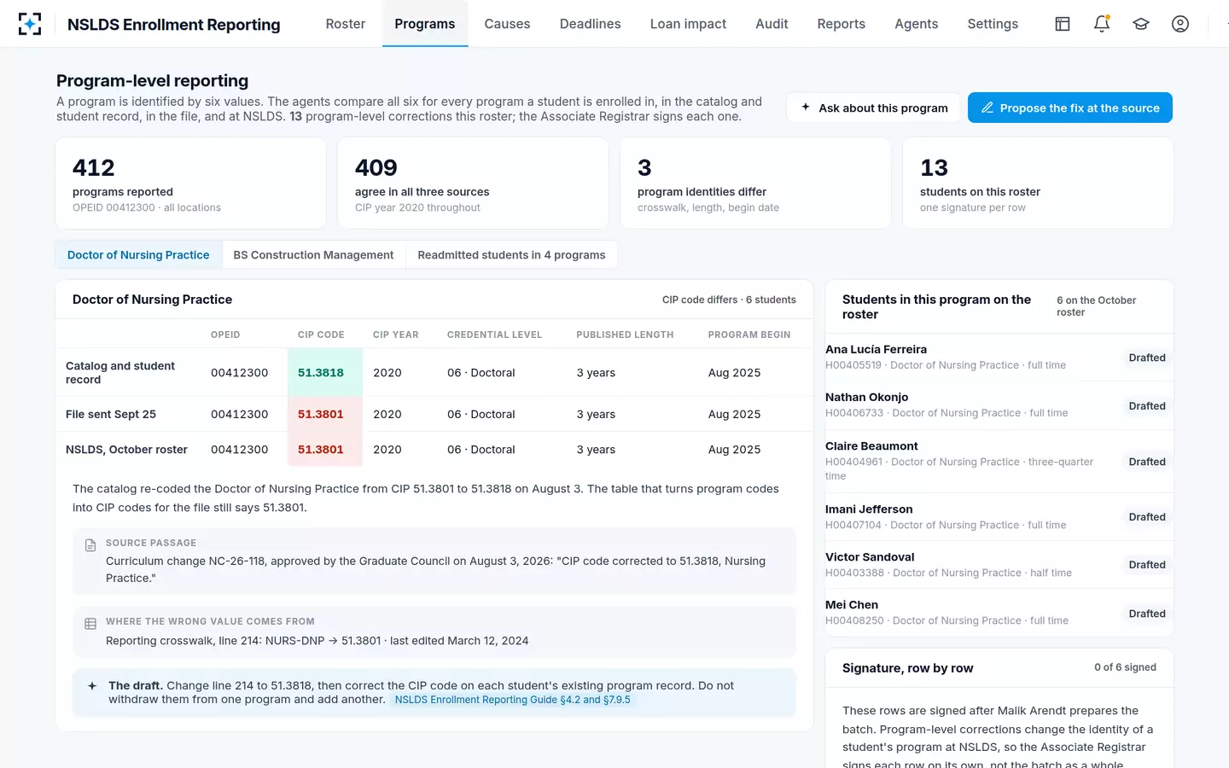Click the Reporting crosswalk line 214 text
The image size is (1229, 768).
[317, 641]
